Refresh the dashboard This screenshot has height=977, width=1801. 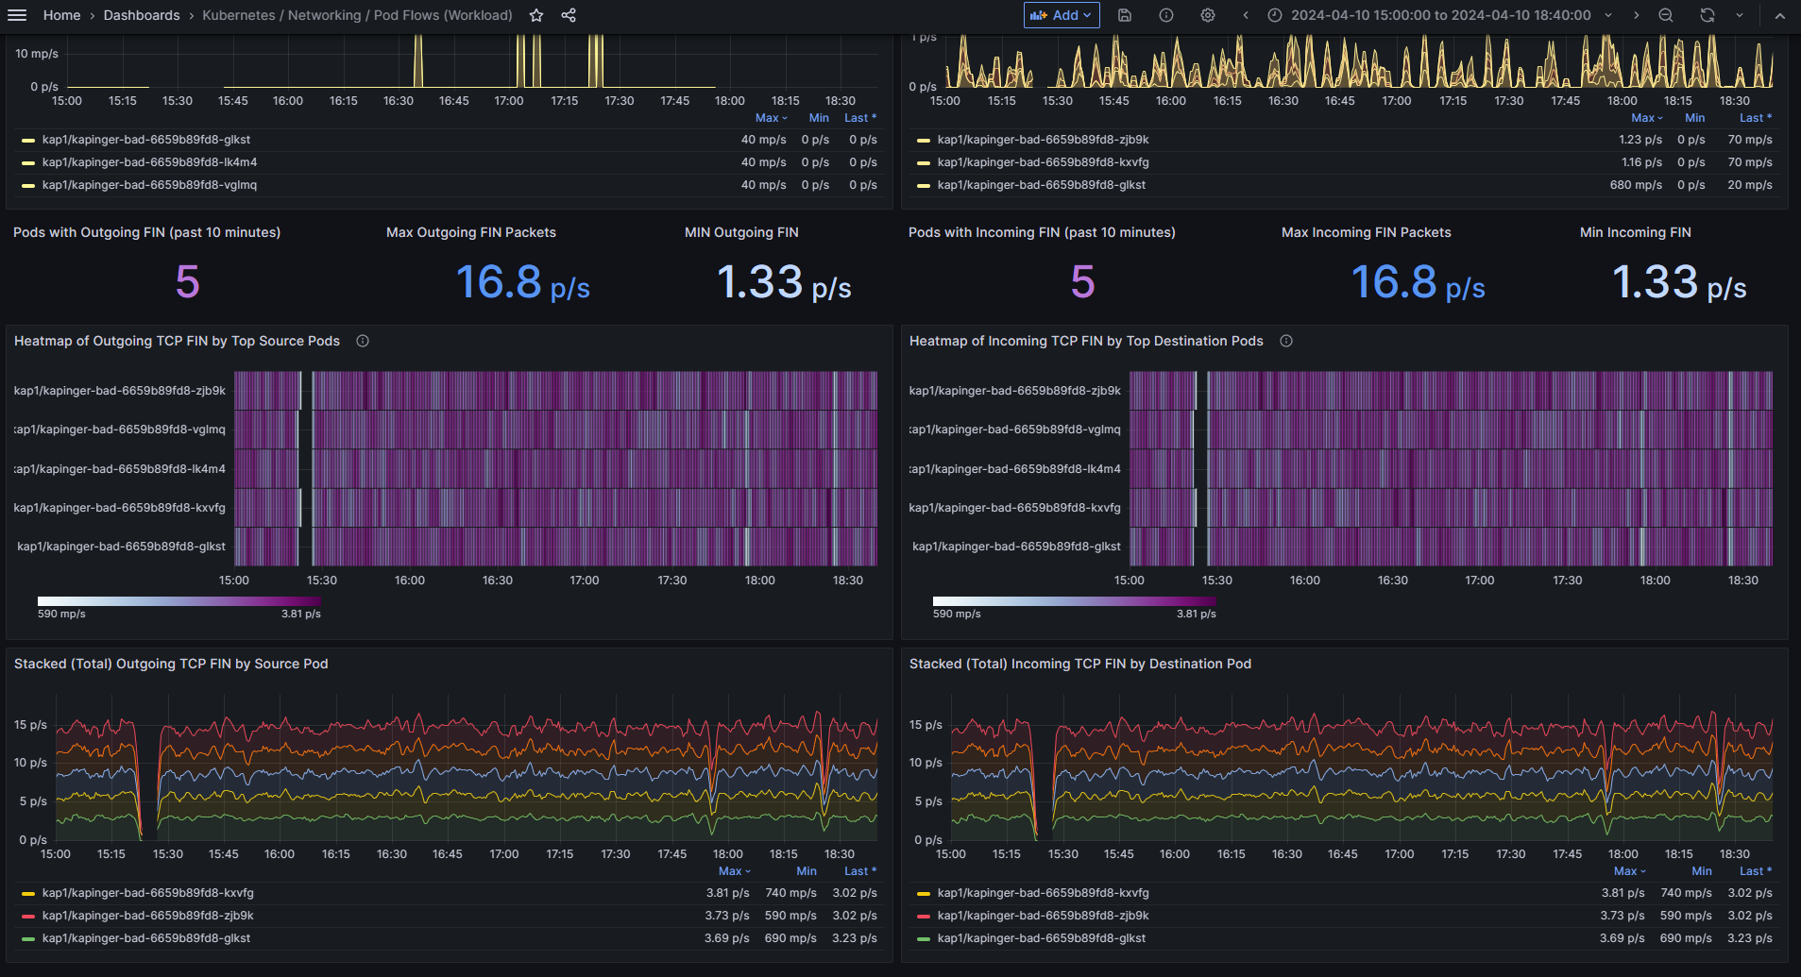pos(1708,15)
